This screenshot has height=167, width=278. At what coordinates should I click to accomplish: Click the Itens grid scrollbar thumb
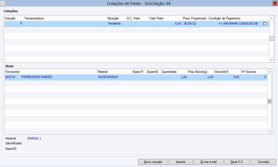pos(270,101)
